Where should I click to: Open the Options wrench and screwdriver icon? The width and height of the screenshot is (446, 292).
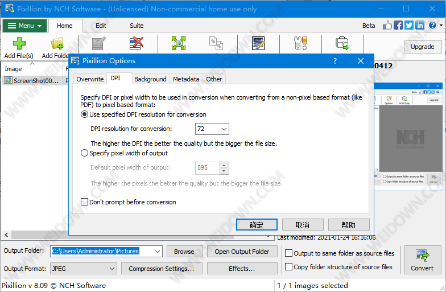pyautogui.click(x=299, y=44)
